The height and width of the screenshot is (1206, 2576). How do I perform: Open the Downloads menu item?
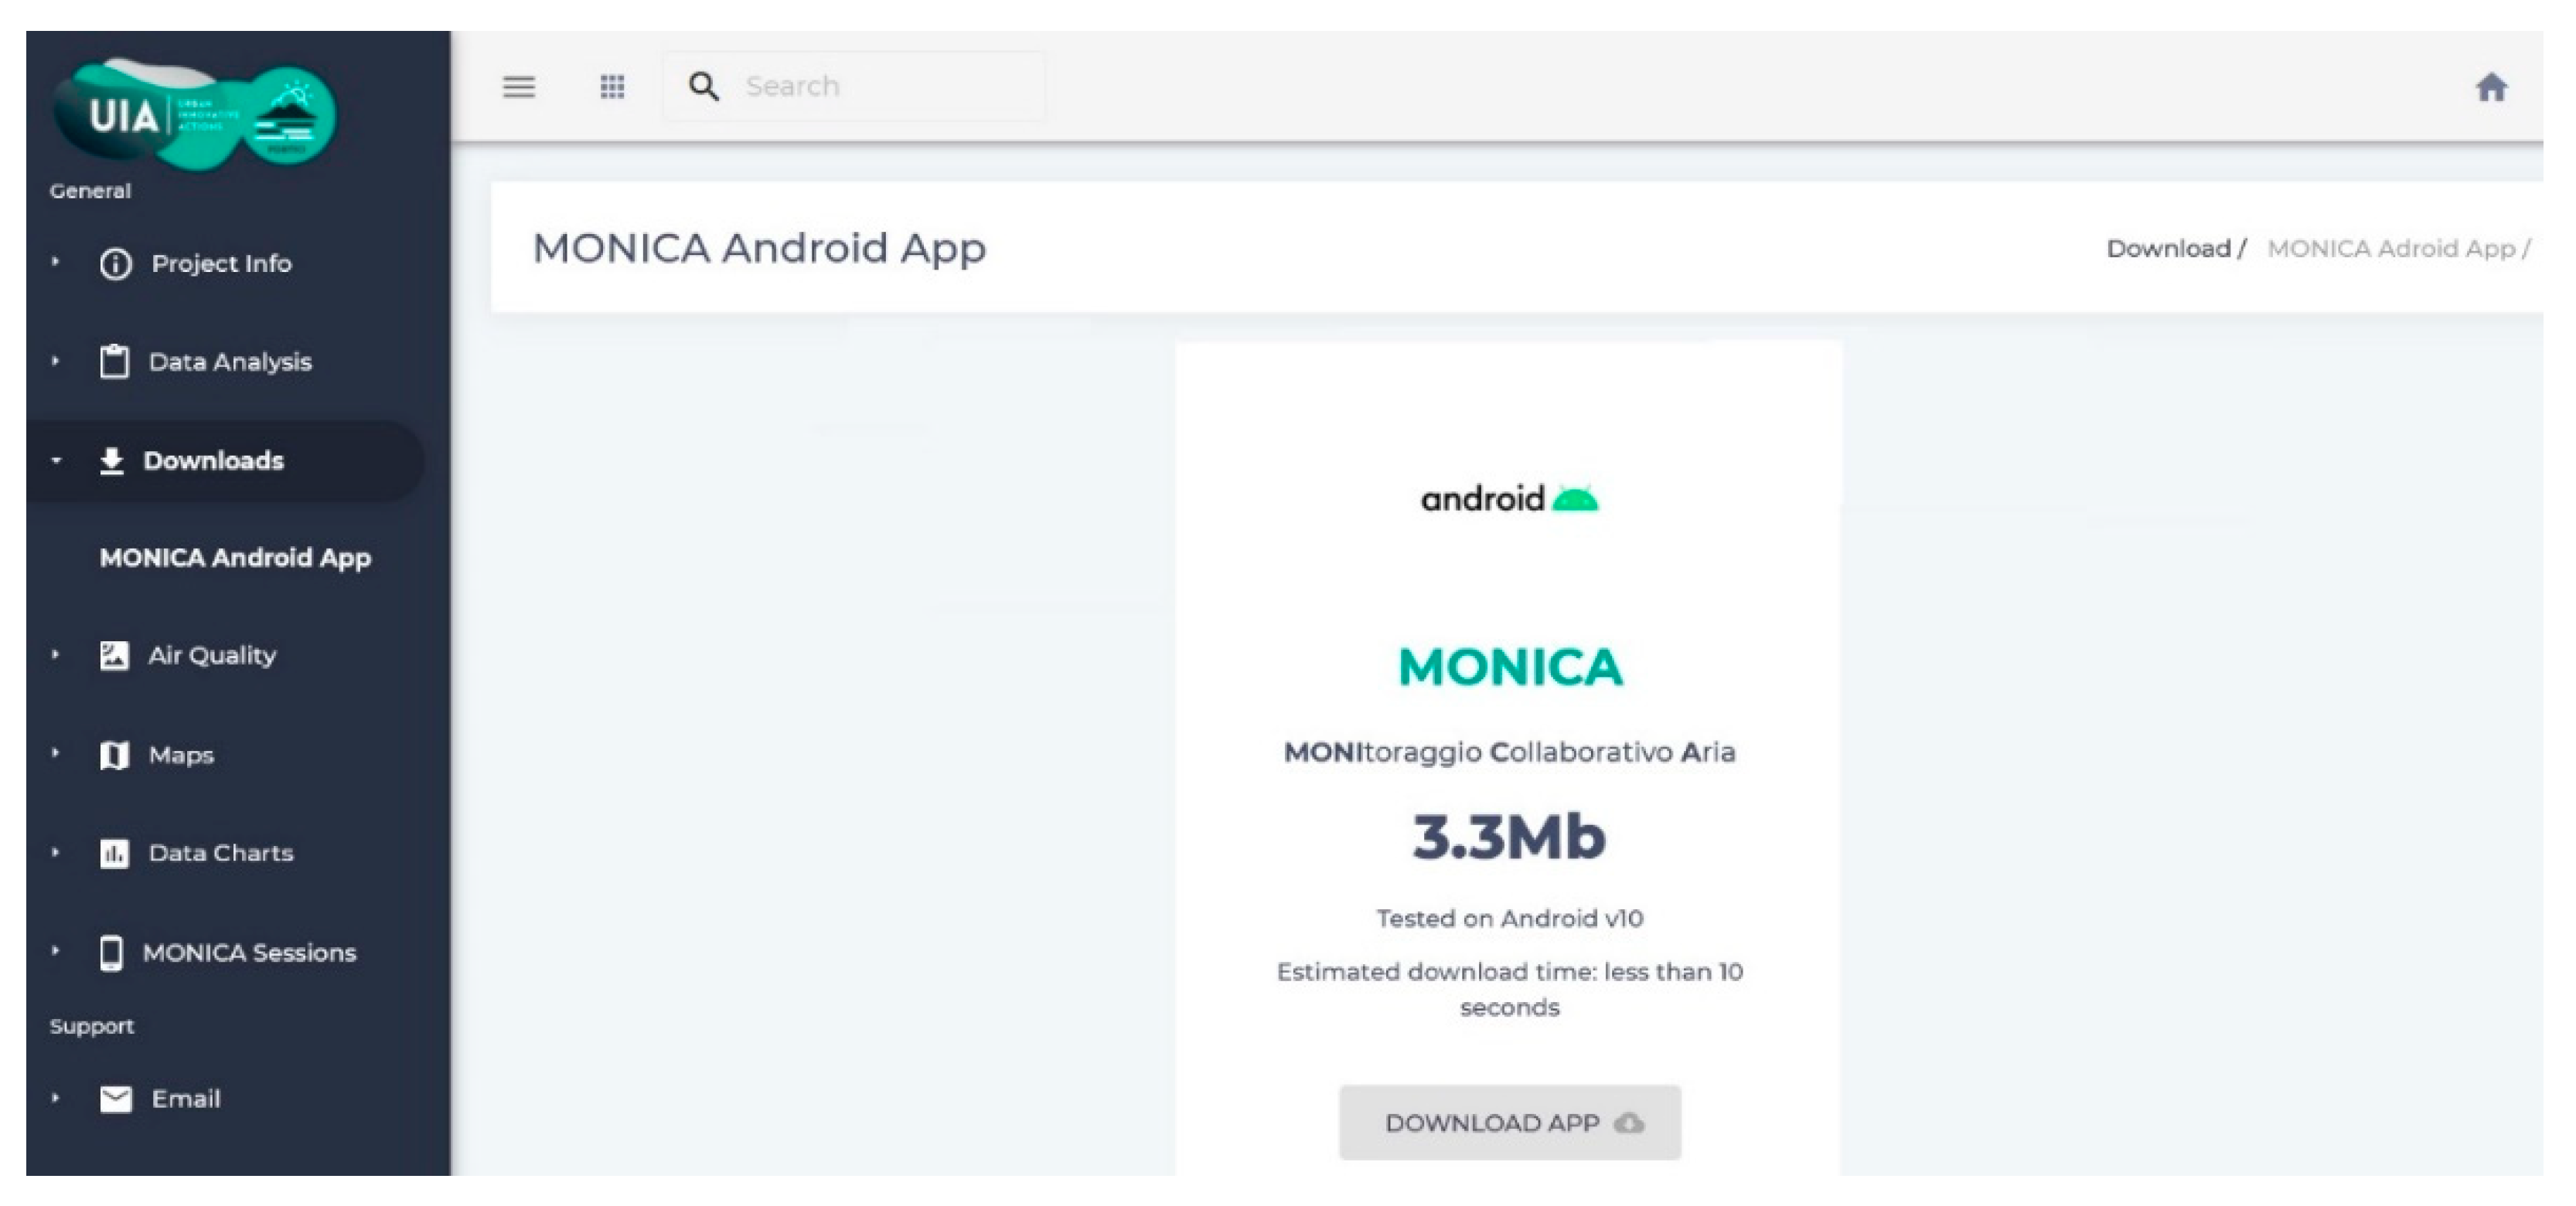click(213, 460)
